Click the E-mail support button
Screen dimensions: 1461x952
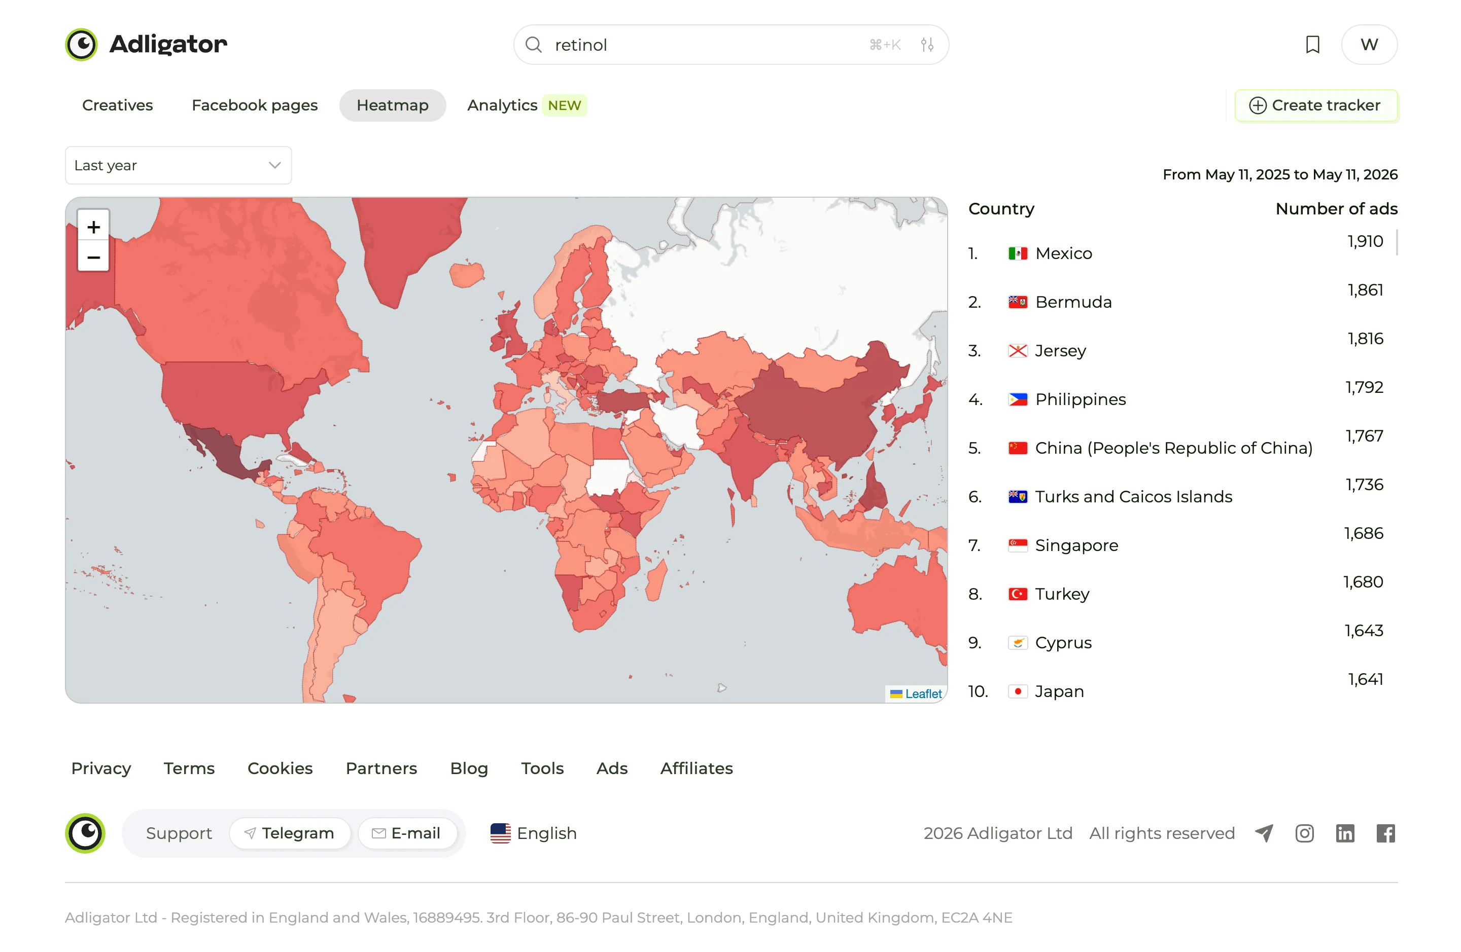pos(407,833)
